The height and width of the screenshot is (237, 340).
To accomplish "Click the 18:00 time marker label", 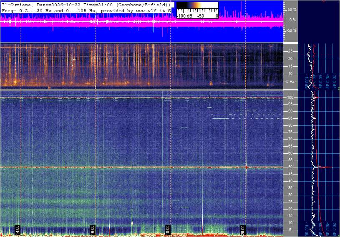I will pos(167,230).
